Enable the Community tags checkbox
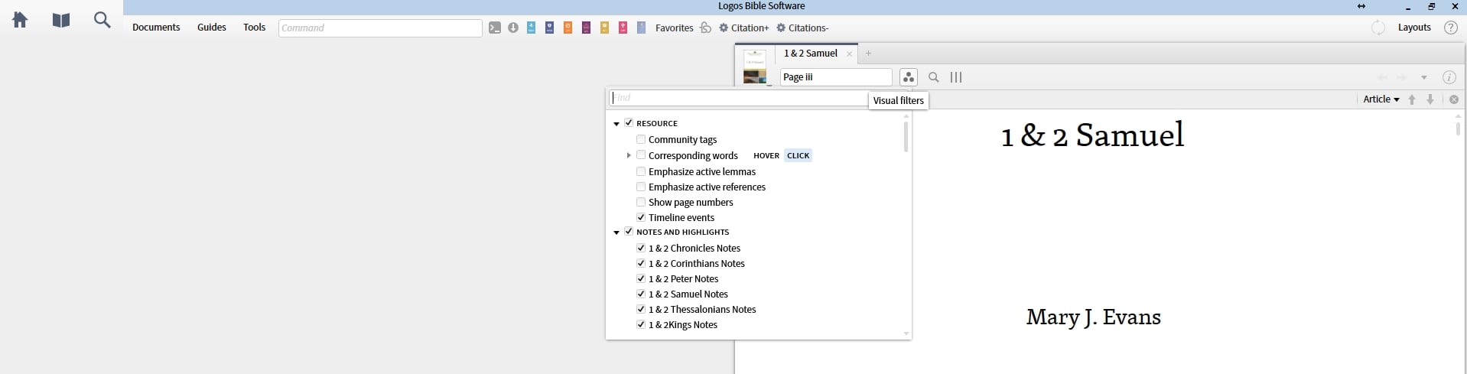The image size is (1467, 374). point(641,139)
